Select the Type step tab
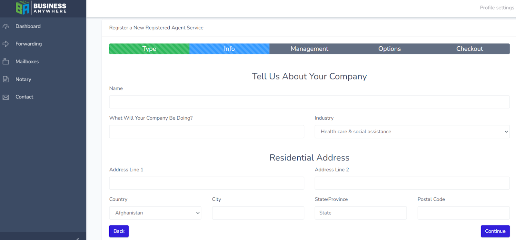The height and width of the screenshot is (240, 516). [149, 49]
